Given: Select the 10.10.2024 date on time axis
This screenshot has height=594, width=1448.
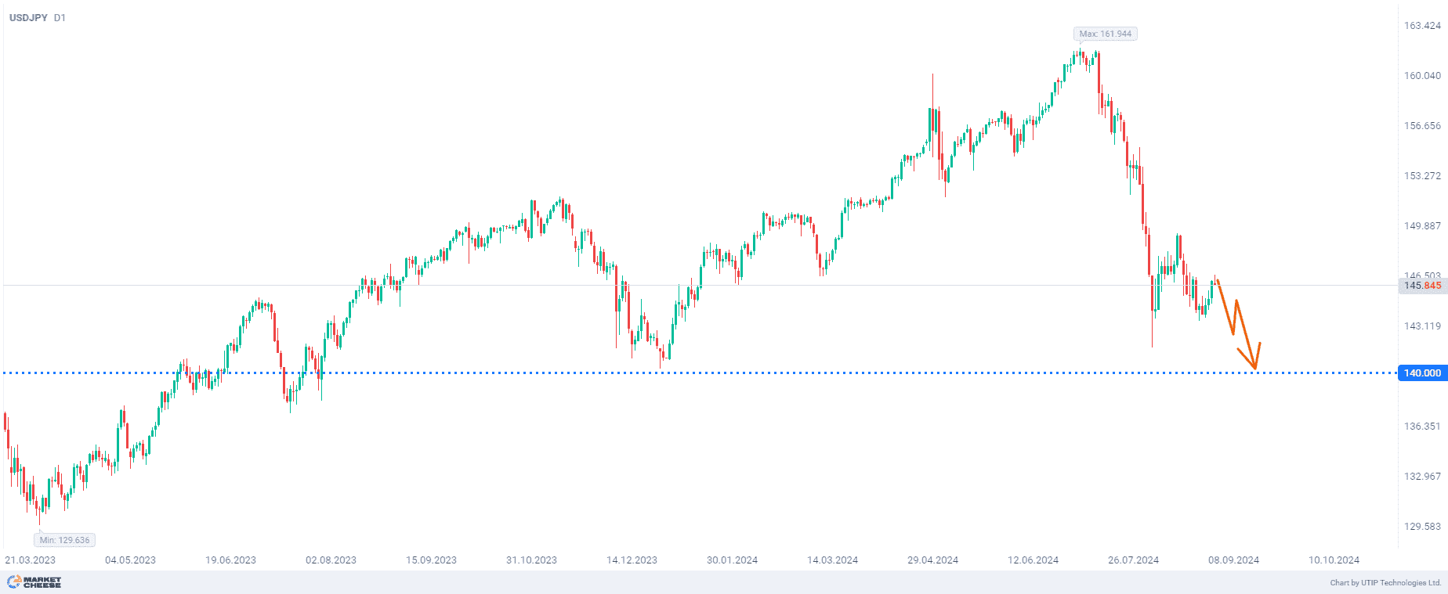Looking at the screenshot, I should [x=1334, y=560].
